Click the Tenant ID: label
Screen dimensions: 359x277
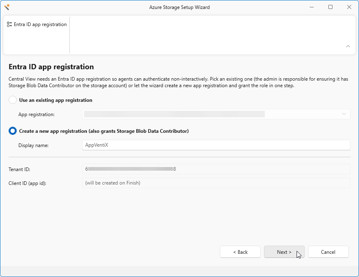(20, 169)
